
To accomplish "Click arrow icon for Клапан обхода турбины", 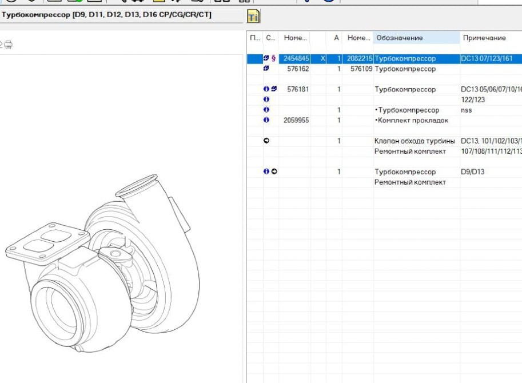I will coord(266,141).
